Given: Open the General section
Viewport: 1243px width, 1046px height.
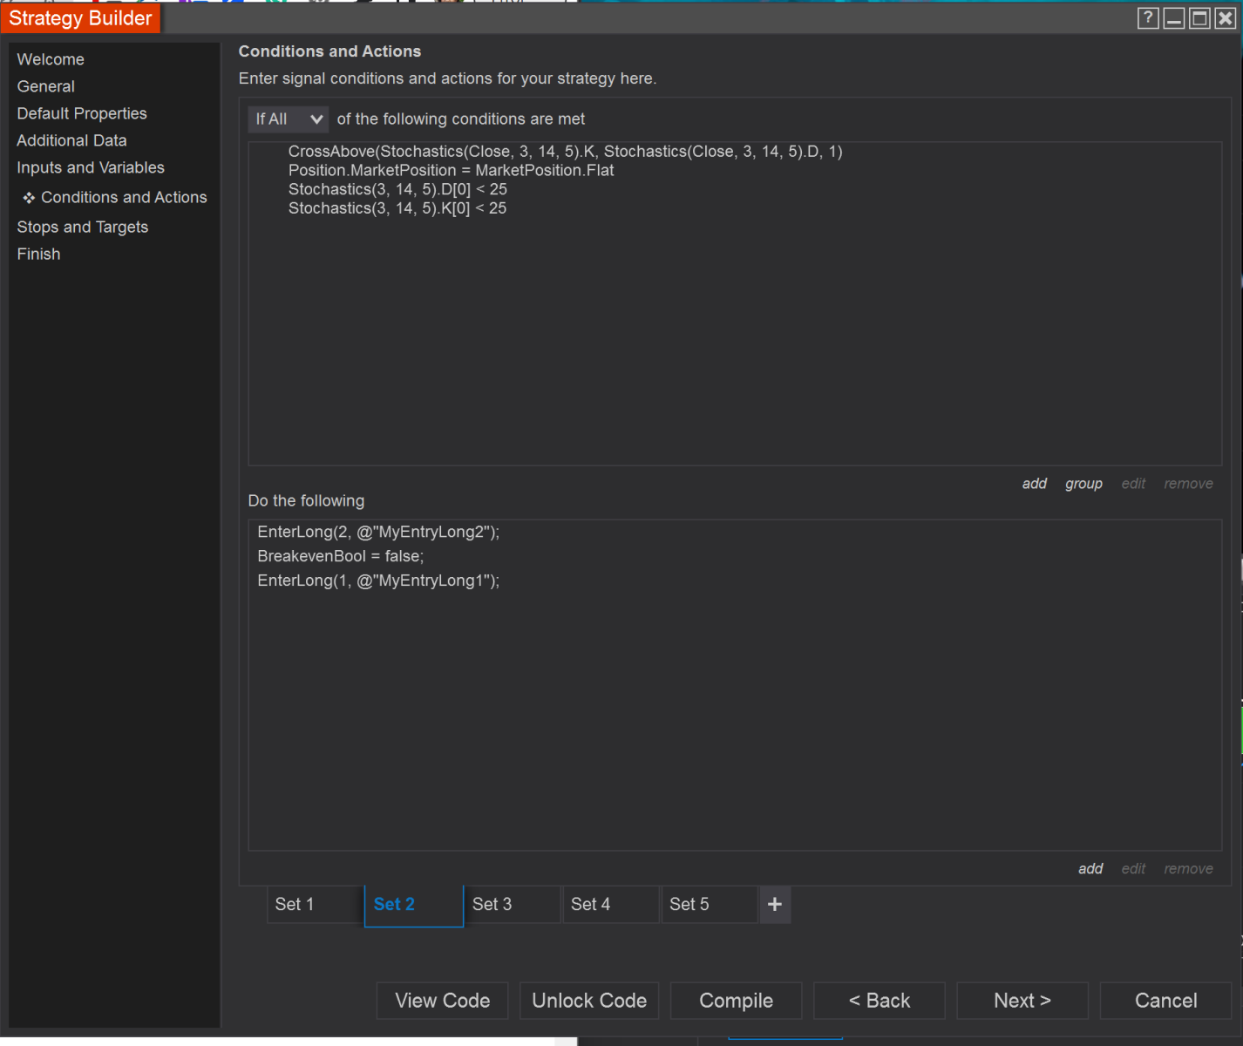Looking at the screenshot, I should coord(46,86).
